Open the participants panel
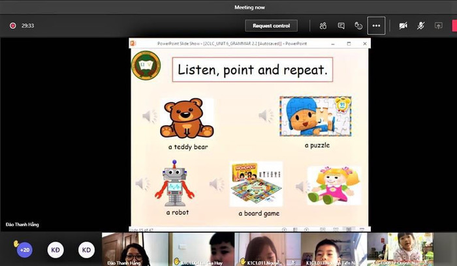The height and width of the screenshot is (266, 457). tap(323, 25)
